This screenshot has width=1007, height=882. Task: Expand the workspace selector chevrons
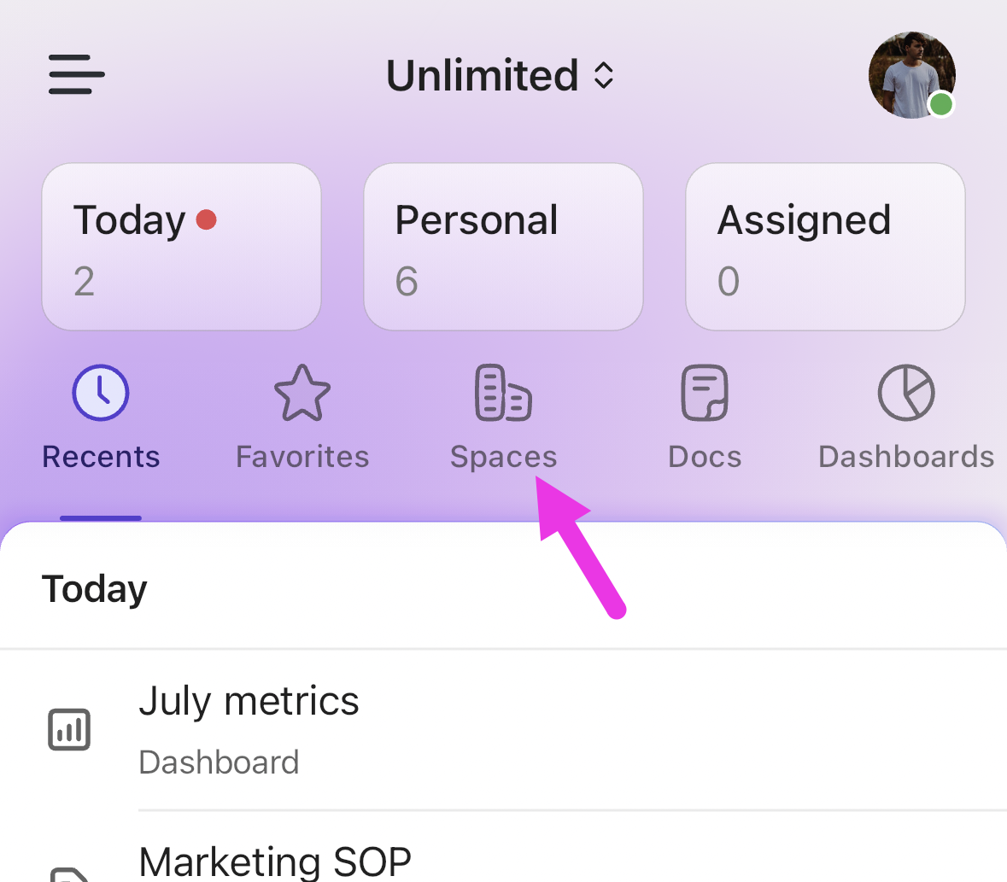click(604, 75)
